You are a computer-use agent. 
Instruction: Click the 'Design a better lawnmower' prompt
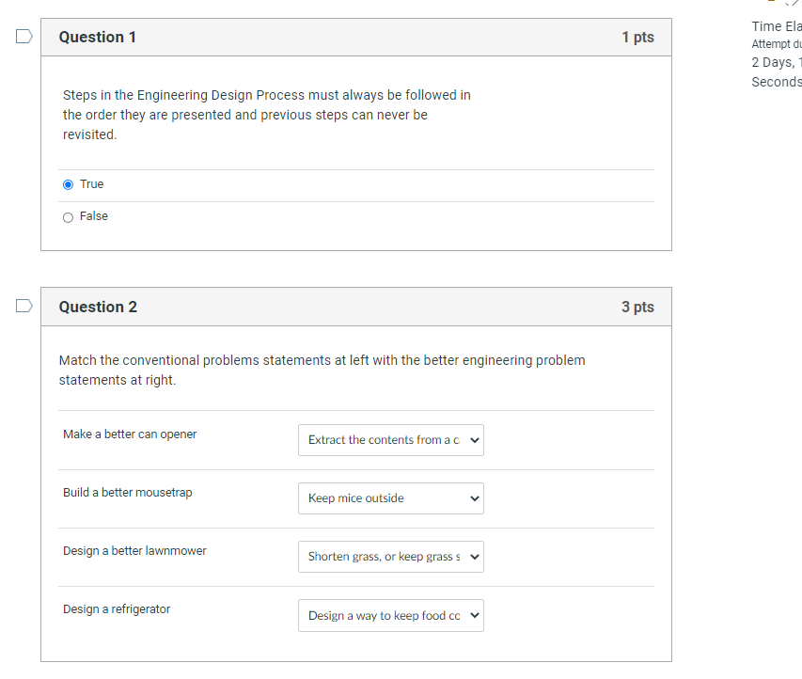(134, 551)
